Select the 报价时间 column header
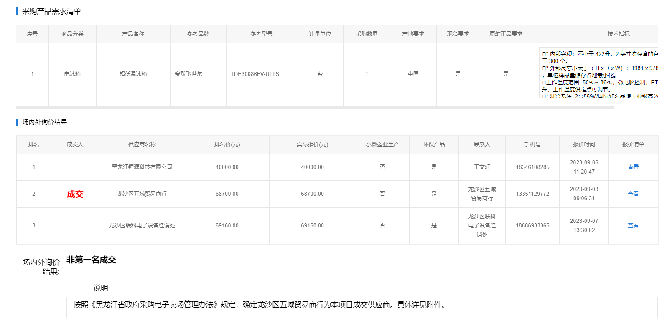Screen dimensions: 667x318 point(583,144)
